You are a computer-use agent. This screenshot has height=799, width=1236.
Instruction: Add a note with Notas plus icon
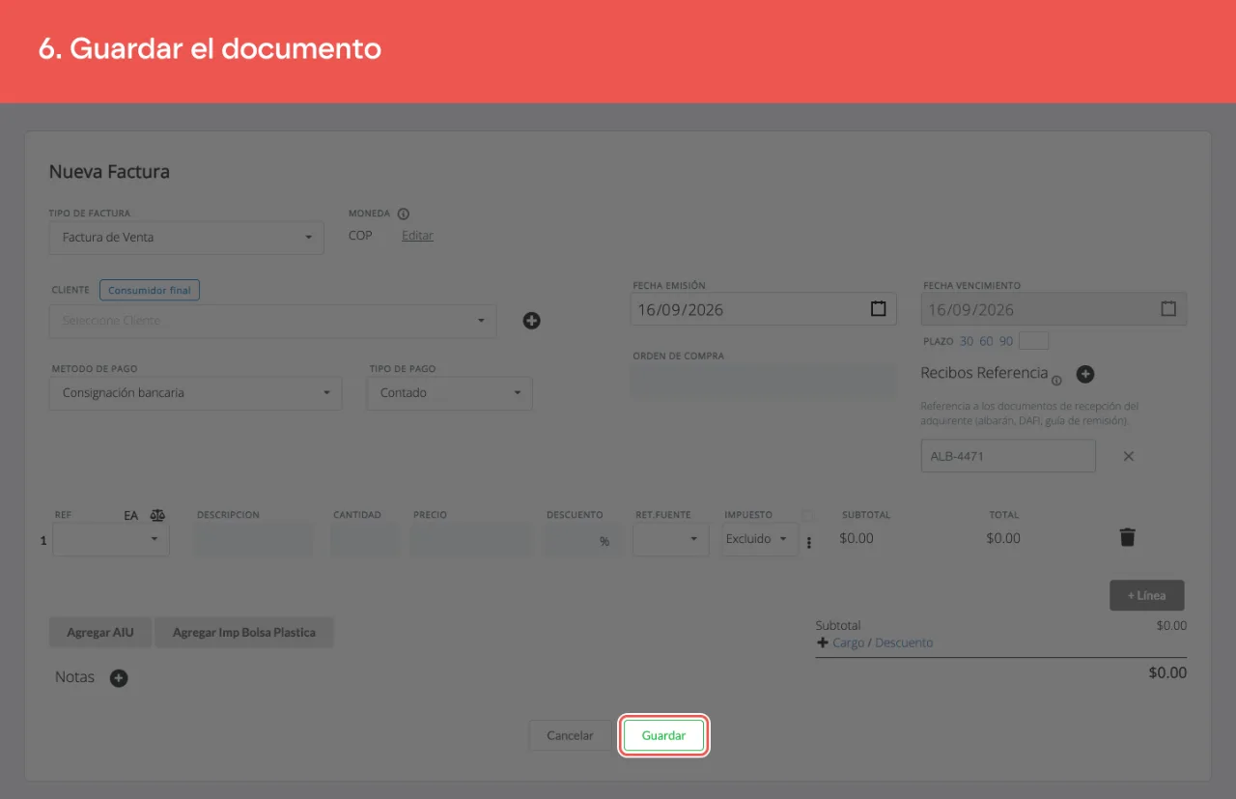pyautogui.click(x=119, y=678)
